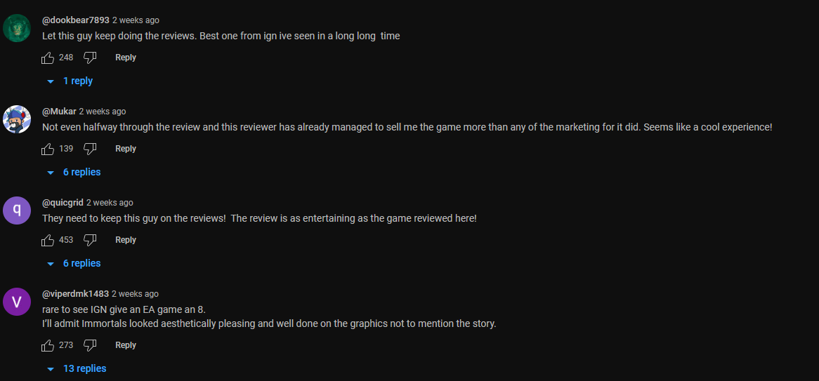Viewport: 819px width, 381px height.
Task: Open the @quicgrid username link
Action: point(63,203)
